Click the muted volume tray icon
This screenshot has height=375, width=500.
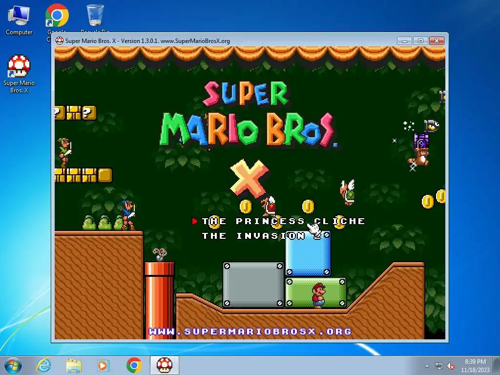[451, 366]
